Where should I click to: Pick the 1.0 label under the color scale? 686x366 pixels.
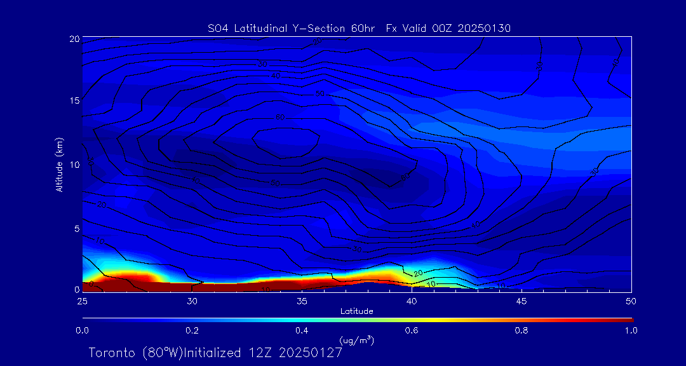coord(631,330)
